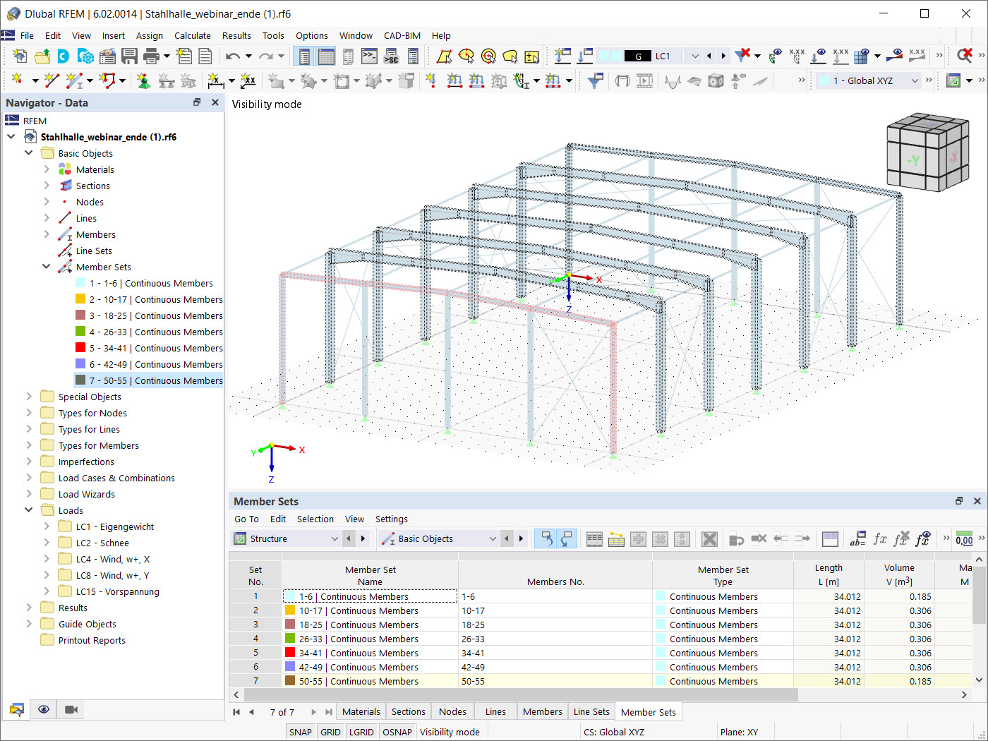Expand the Materials tree node
Screen dimensions: 988x741
click(47, 169)
